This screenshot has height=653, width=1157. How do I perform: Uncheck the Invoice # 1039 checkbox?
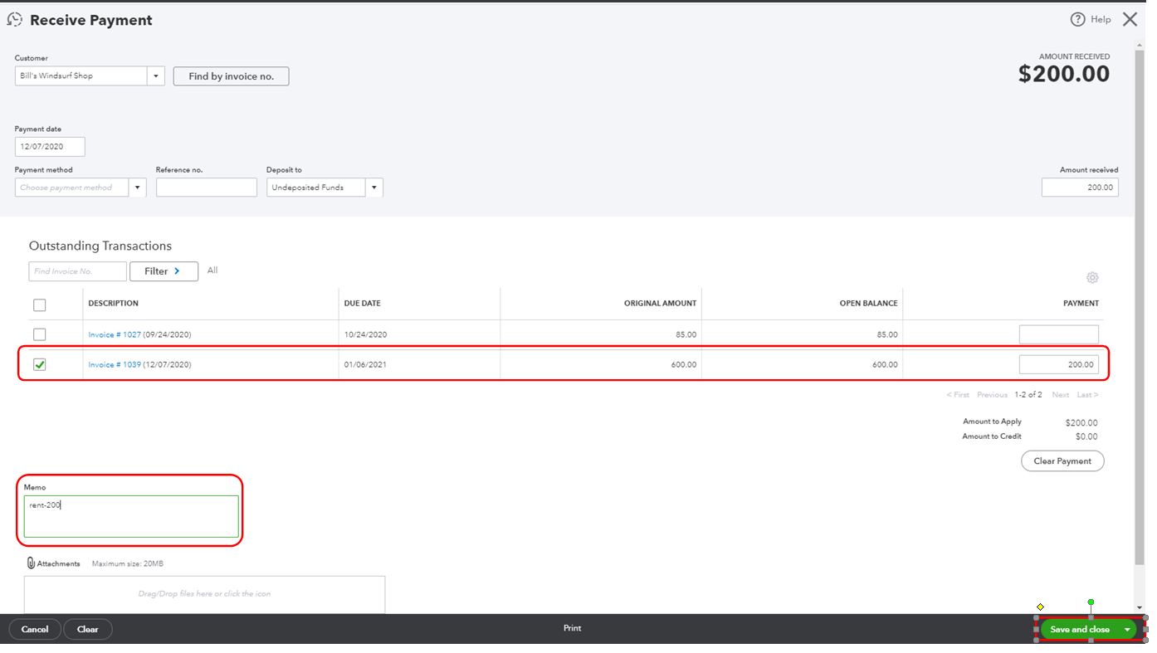tap(39, 364)
